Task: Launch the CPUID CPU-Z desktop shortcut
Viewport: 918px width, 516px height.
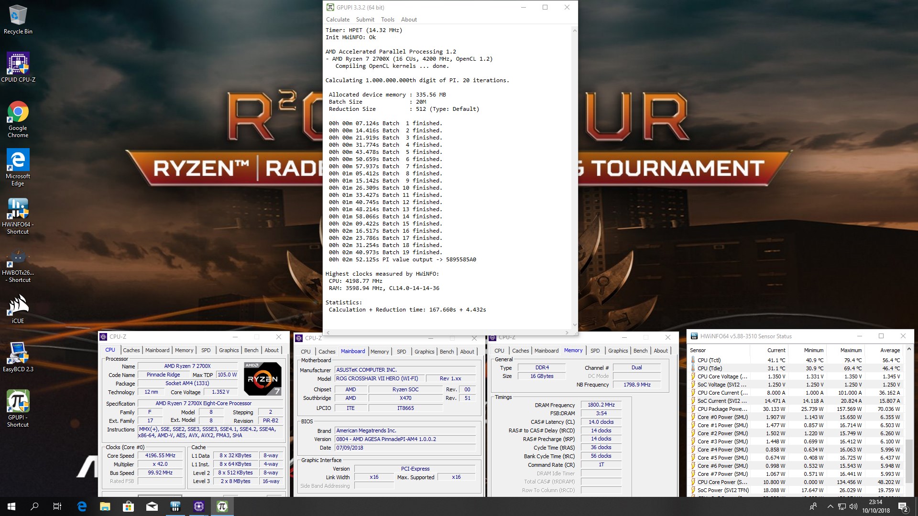Action: pyautogui.click(x=18, y=67)
